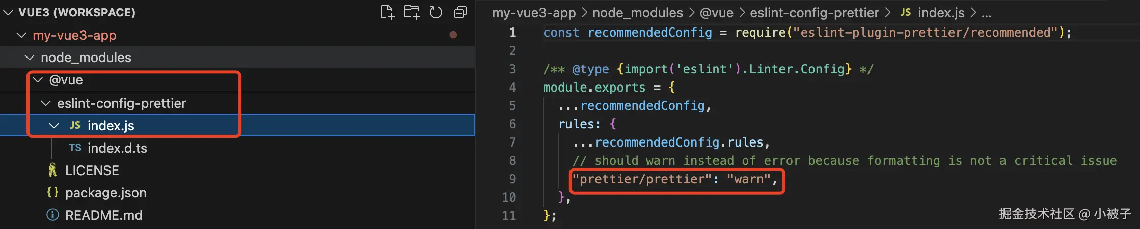Click eslint-config-prettier in the breadcrumb
This screenshot has height=229, width=1140.
point(815,13)
